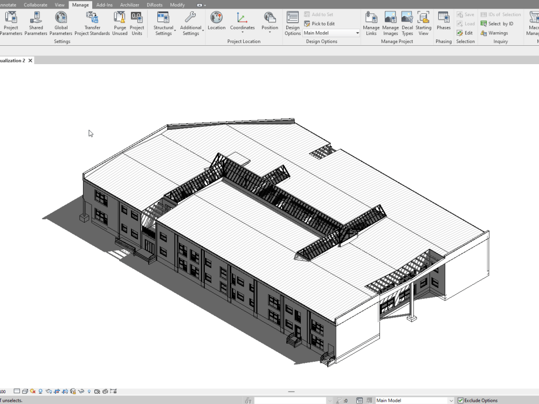Expand the Coordinates dropdown
This screenshot has height=404, width=539.
point(242,31)
